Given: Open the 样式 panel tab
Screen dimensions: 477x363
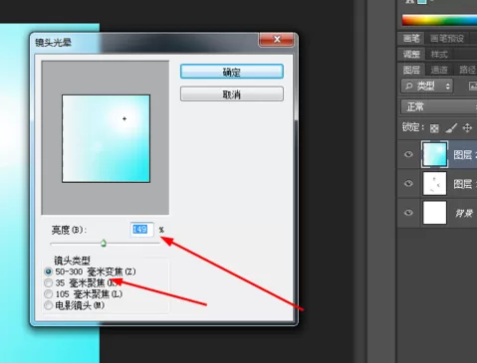Looking at the screenshot, I should [439, 54].
